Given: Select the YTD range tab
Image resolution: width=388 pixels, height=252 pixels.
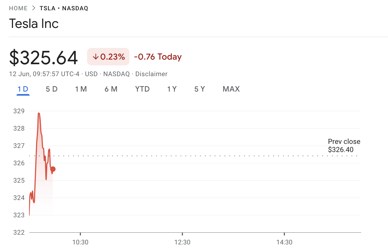Looking at the screenshot, I should [x=142, y=89].
